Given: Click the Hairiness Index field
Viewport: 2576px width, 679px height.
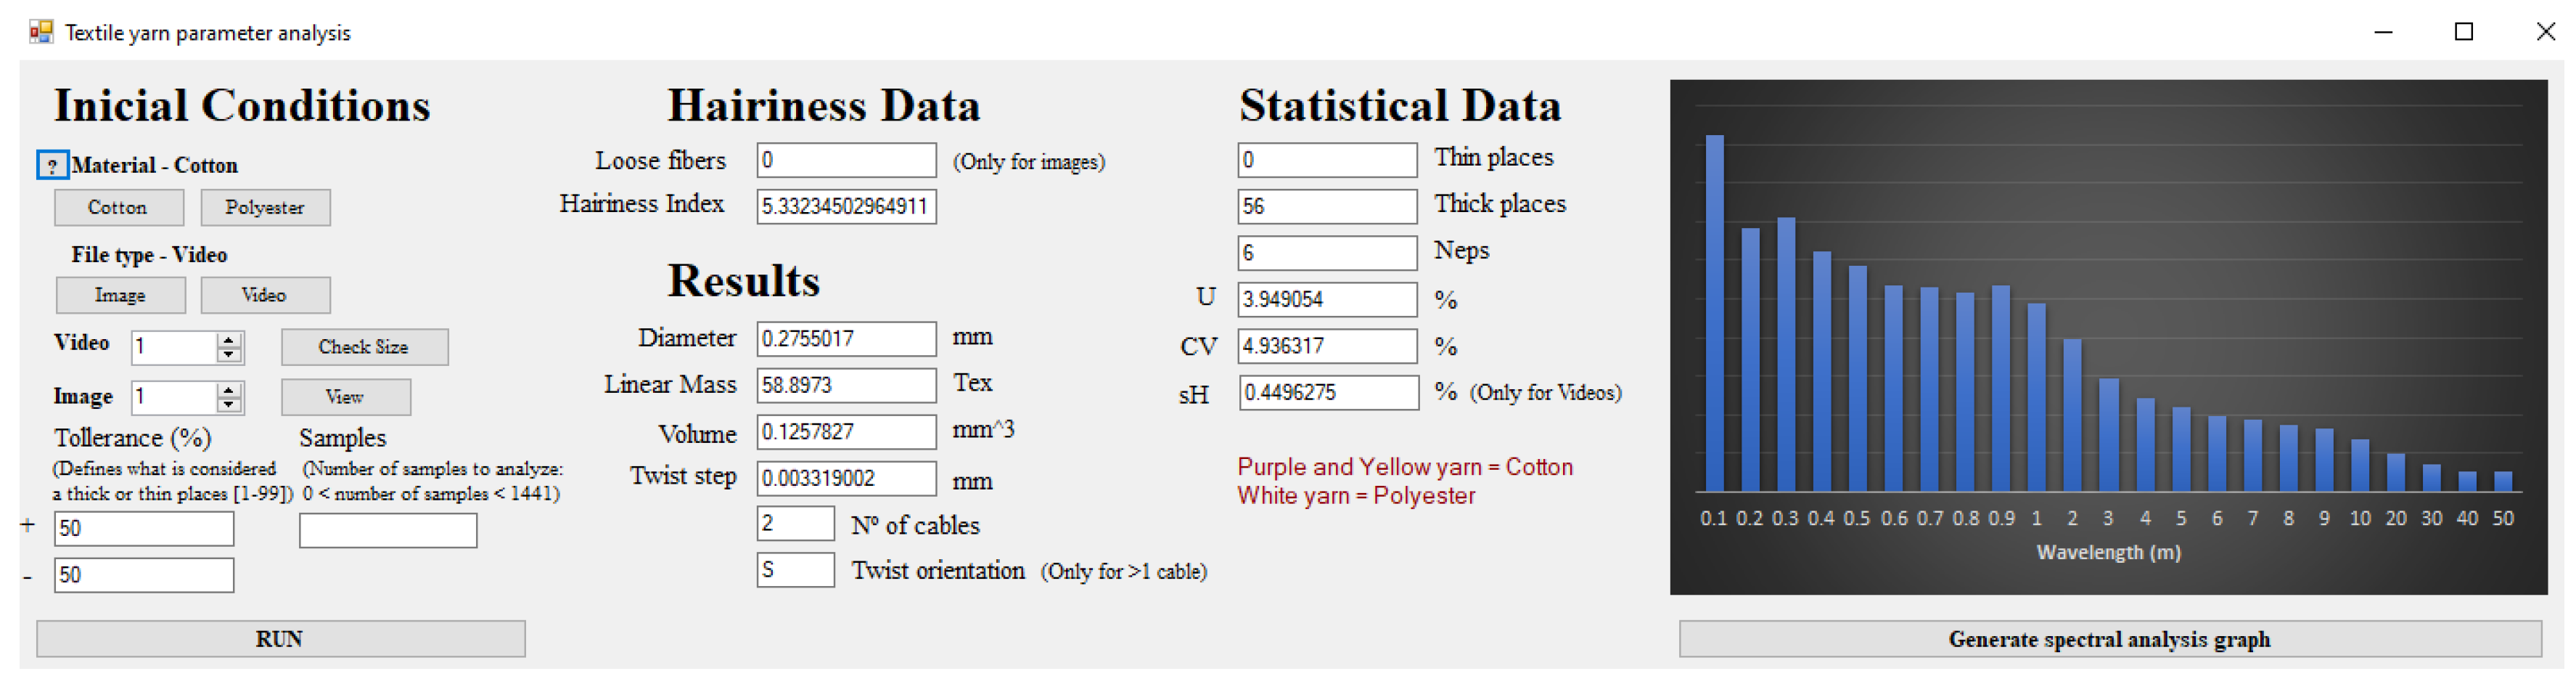Looking at the screenshot, I should (x=846, y=206).
